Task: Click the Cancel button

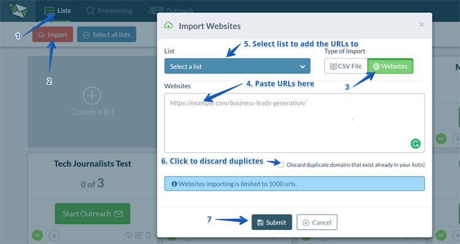Action: [317, 223]
